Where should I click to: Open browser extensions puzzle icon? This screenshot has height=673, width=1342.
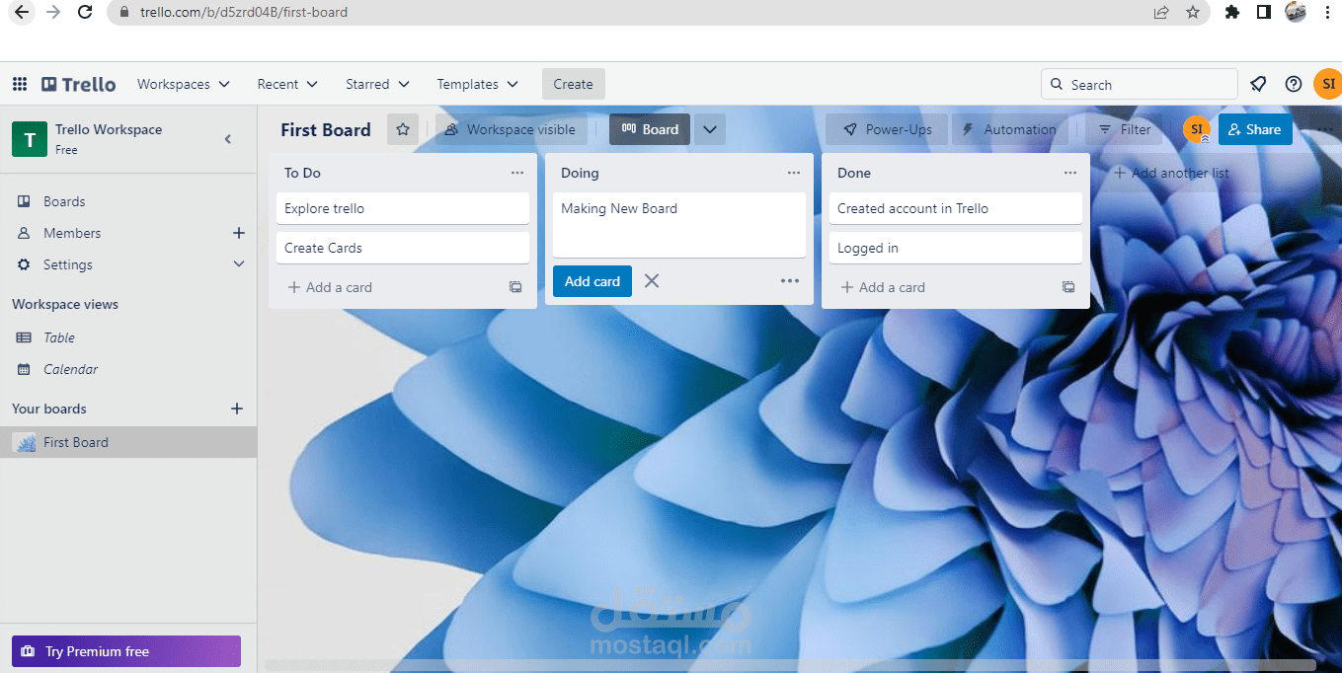(1231, 13)
